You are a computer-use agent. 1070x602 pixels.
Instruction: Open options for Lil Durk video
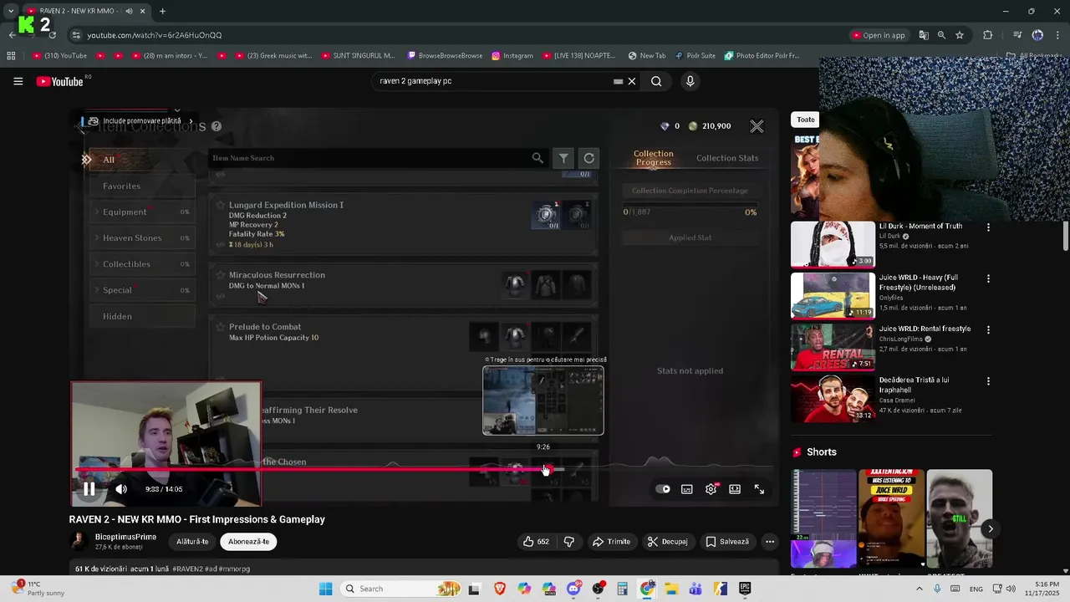[988, 227]
